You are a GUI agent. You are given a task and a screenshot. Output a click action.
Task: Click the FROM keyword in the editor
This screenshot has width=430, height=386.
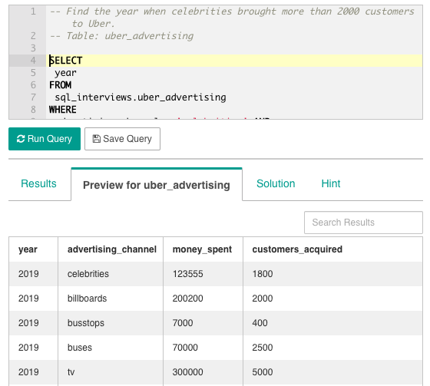(61, 85)
